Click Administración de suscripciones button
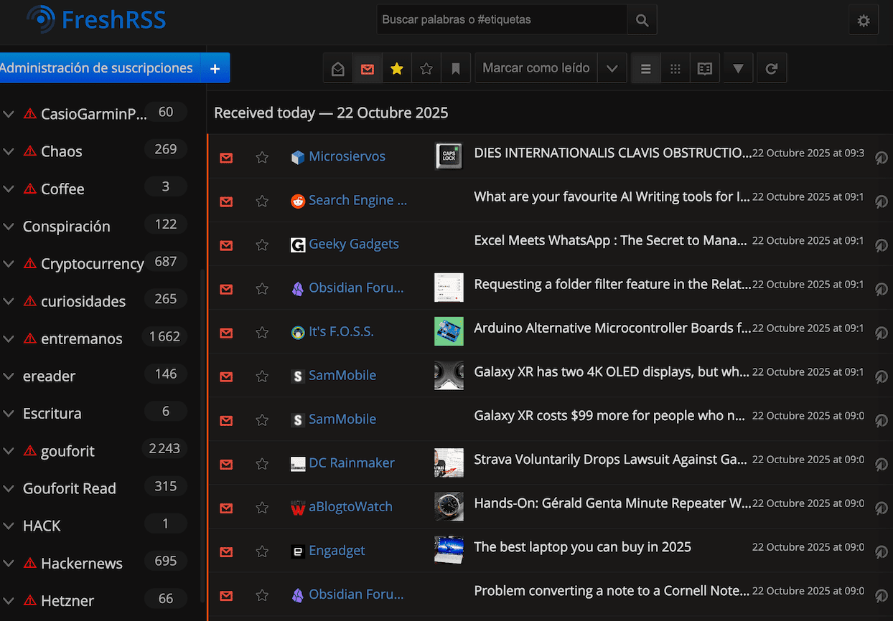Image resolution: width=893 pixels, height=621 pixels. click(96, 68)
